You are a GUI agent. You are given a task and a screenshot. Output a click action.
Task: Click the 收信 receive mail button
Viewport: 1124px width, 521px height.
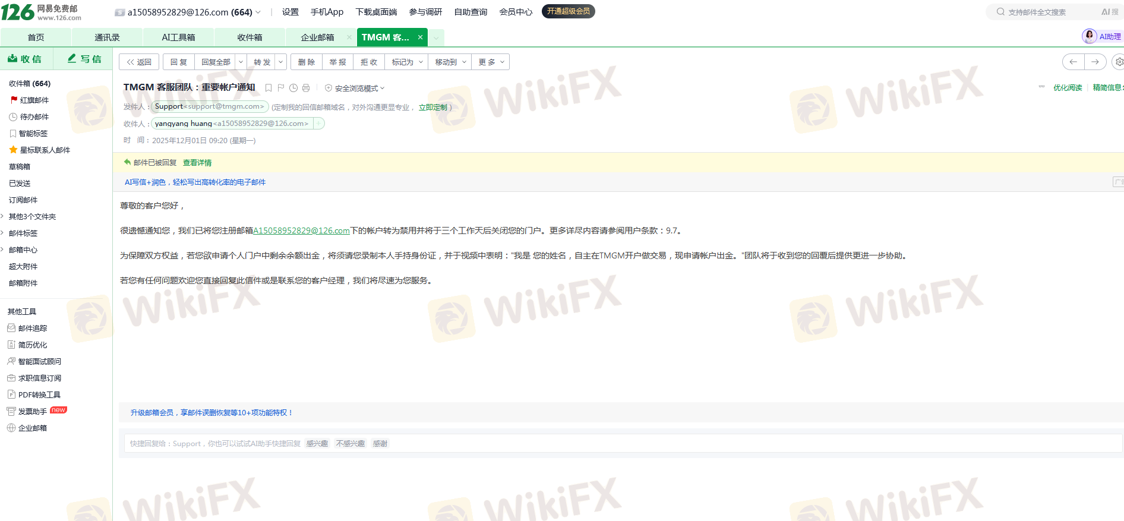25,59
